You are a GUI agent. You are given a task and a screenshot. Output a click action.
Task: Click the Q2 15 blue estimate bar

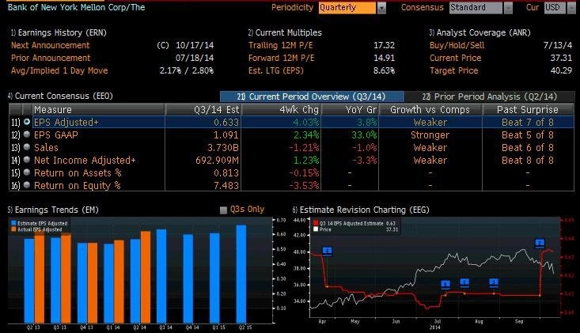pyautogui.click(x=241, y=274)
